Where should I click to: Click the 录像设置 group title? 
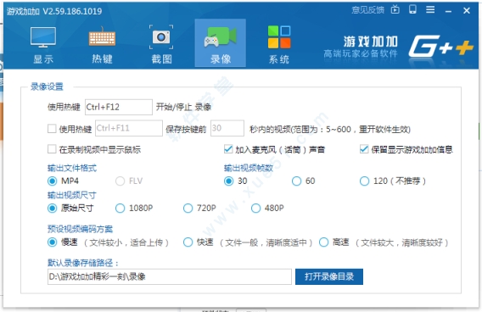pos(47,86)
